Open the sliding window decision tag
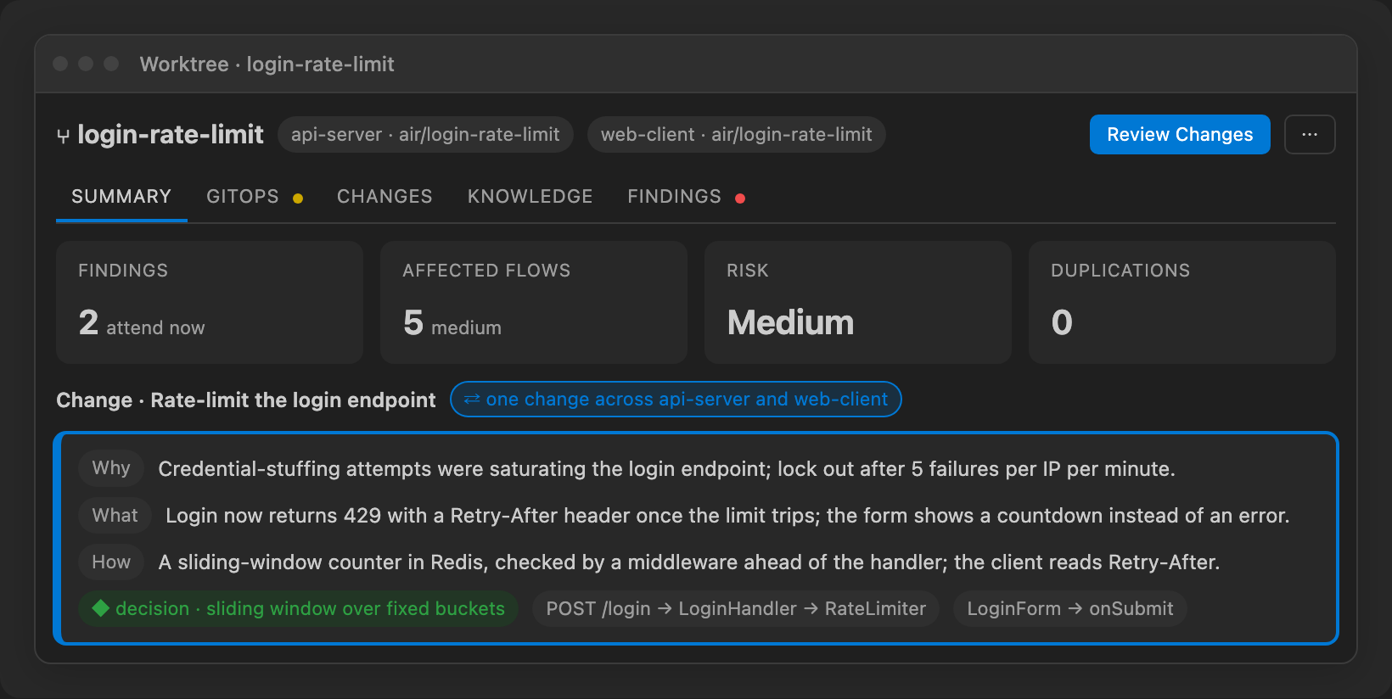Image resolution: width=1392 pixels, height=699 pixels. (x=298, y=609)
